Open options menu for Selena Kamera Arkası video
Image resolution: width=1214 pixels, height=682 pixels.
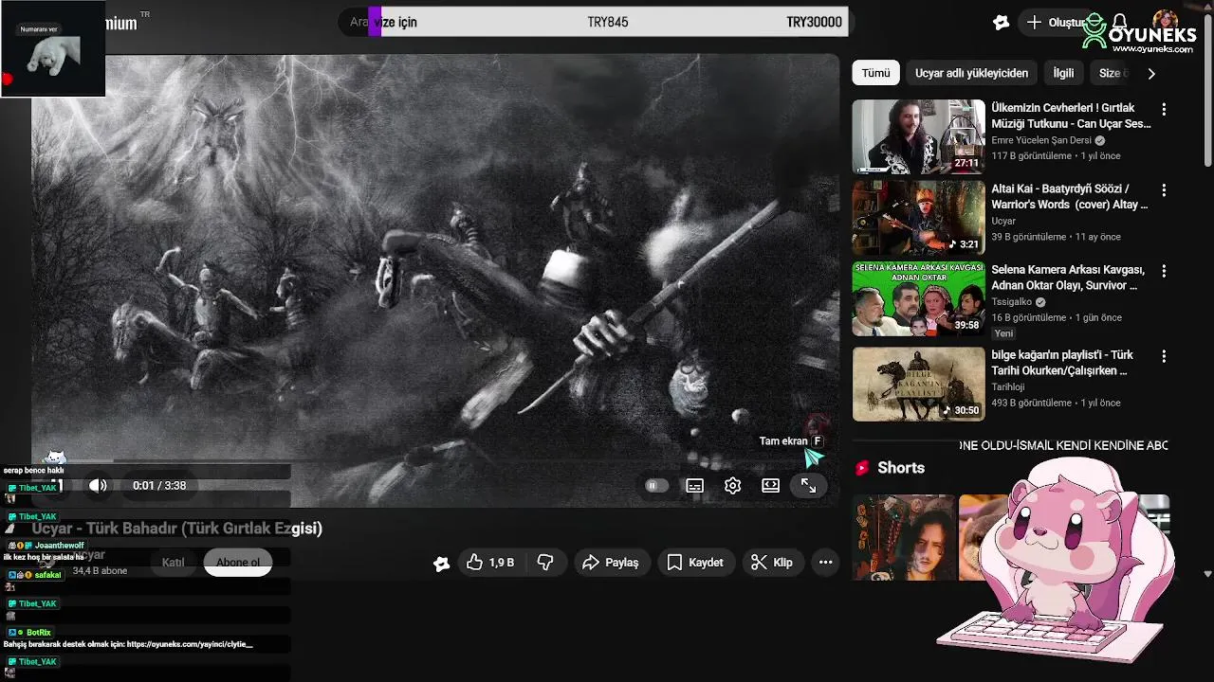[x=1164, y=271]
